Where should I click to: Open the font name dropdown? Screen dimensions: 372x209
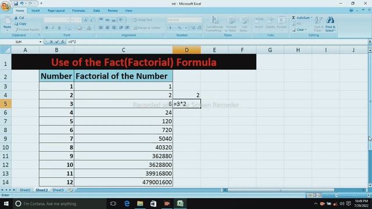pos(67,20)
